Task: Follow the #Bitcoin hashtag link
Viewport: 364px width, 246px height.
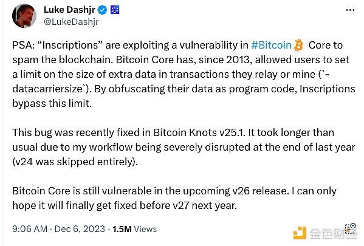Action: [271, 45]
